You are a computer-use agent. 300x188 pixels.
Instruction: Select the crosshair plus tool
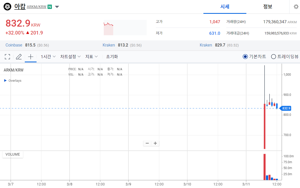31,57
